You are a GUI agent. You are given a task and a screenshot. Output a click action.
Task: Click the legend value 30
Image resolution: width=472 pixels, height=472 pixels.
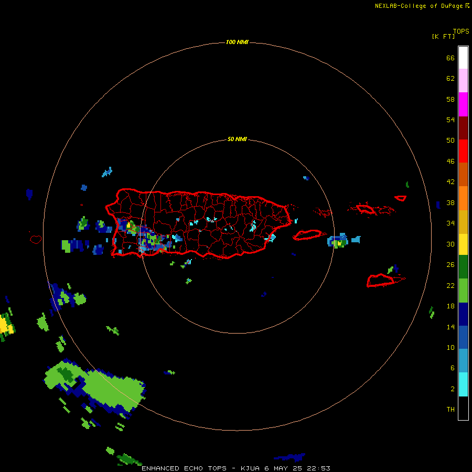click(450, 244)
